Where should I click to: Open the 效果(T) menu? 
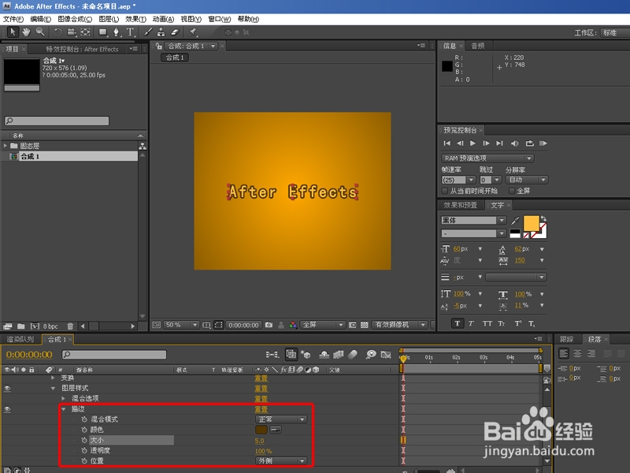coord(135,19)
